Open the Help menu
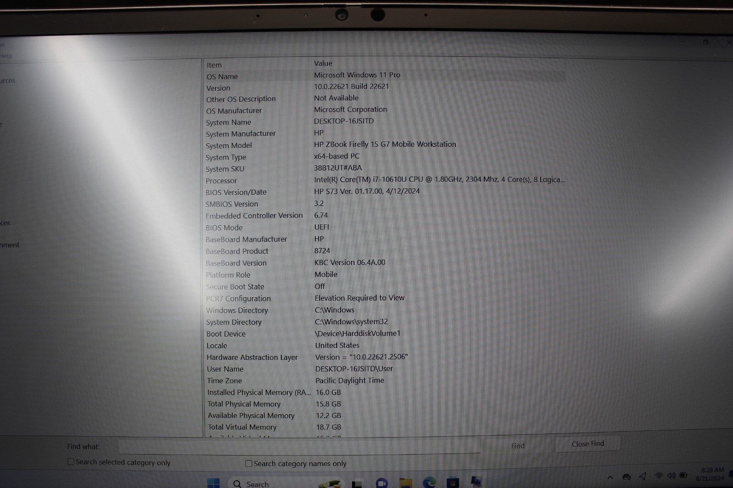 point(6,56)
